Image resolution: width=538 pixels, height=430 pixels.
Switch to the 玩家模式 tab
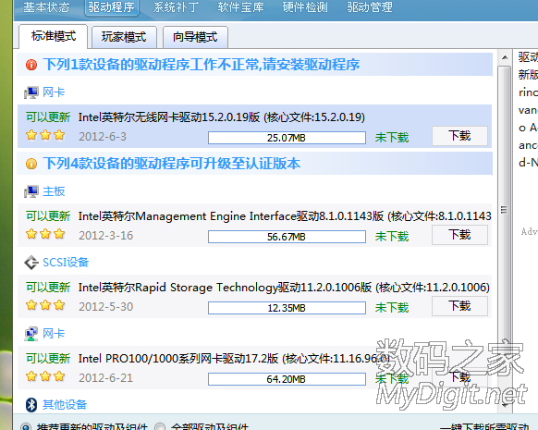tap(124, 37)
